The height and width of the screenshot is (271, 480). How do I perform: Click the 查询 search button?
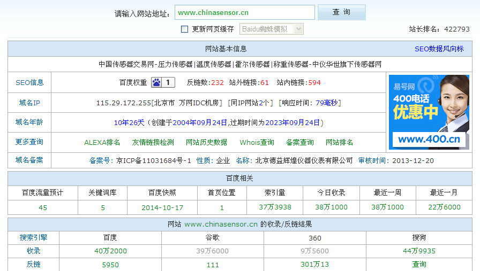pos(342,12)
